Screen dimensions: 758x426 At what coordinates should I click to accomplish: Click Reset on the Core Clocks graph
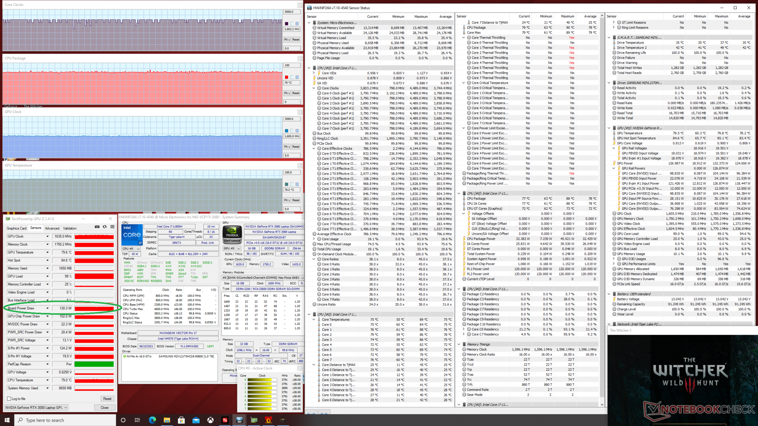pos(296,39)
